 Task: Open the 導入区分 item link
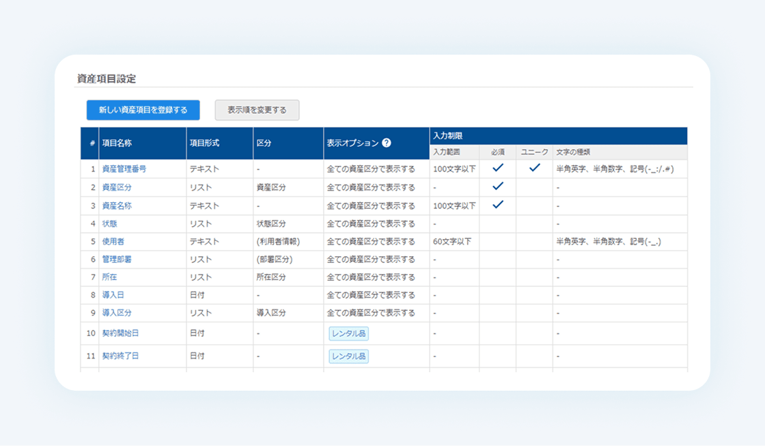[117, 313]
